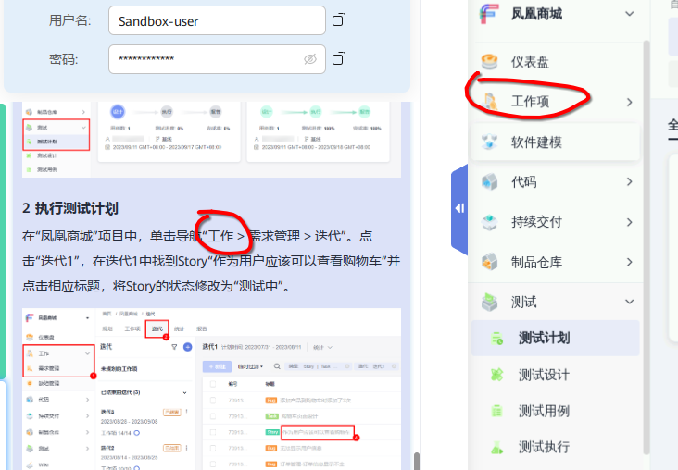This screenshot has width=678, height=470.
Task: Expand the 制品仓库 submenu arrow
Action: 630,262
